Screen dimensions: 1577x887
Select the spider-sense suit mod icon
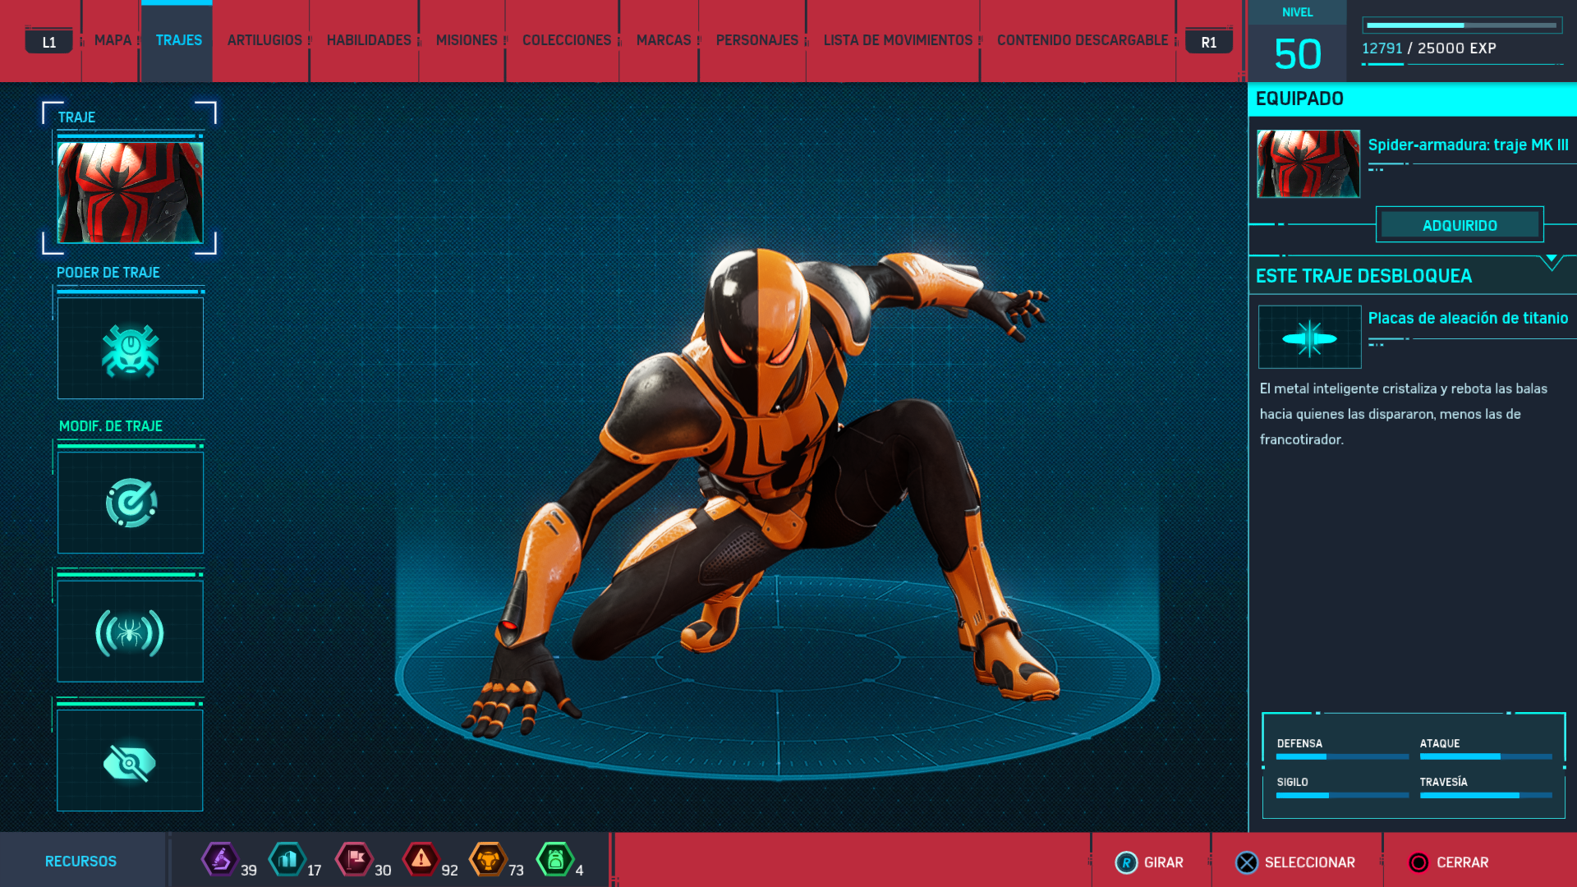coord(130,632)
